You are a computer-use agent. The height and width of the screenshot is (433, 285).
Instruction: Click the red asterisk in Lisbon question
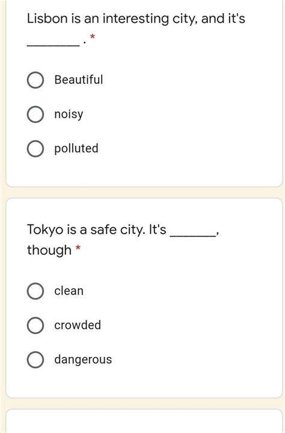(93, 36)
